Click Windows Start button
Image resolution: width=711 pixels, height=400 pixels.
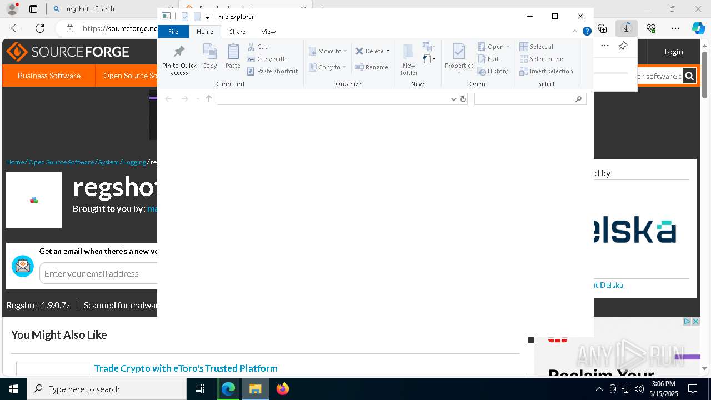(x=13, y=389)
